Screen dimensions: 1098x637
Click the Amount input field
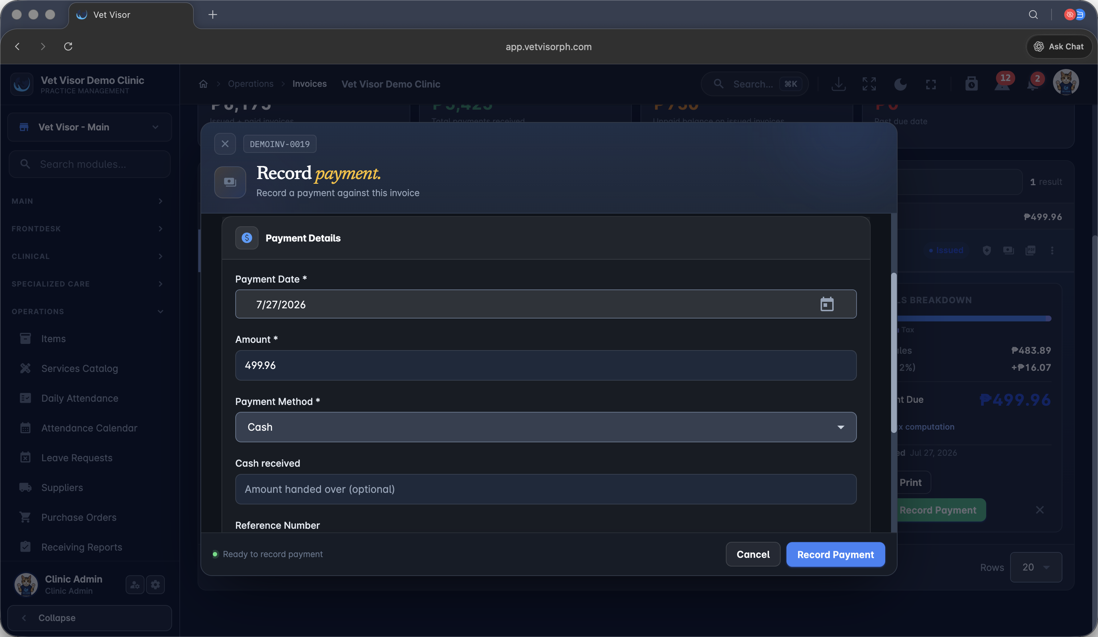[x=545, y=365]
